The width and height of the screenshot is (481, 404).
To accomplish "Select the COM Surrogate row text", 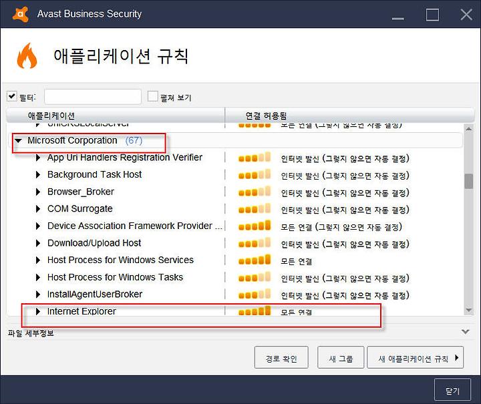I will pos(80,209).
